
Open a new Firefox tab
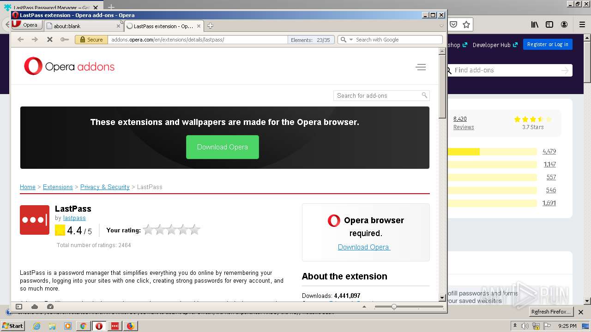tap(111, 7)
